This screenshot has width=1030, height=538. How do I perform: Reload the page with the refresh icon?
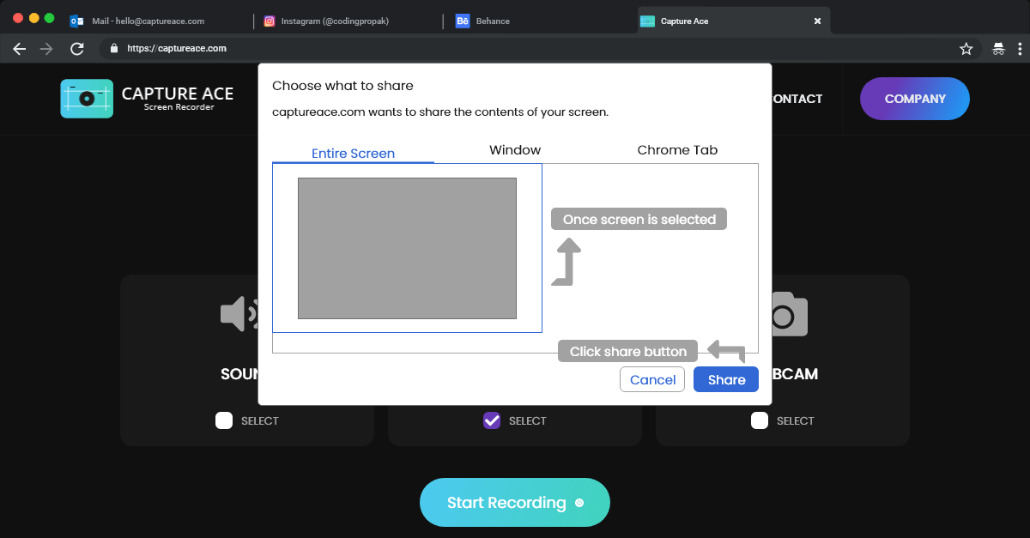point(76,49)
